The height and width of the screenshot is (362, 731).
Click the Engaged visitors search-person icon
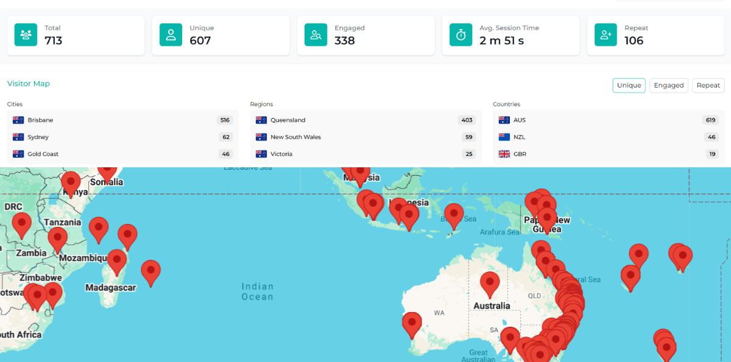click(x=316, y=35)
